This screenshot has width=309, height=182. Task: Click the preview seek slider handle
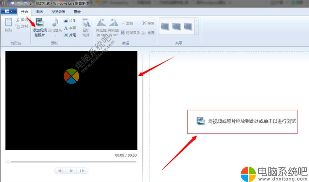tap(8, 162)
